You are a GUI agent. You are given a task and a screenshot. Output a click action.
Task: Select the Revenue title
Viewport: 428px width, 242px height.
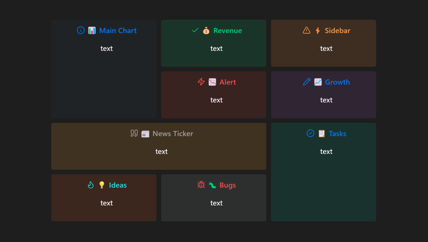228,31
